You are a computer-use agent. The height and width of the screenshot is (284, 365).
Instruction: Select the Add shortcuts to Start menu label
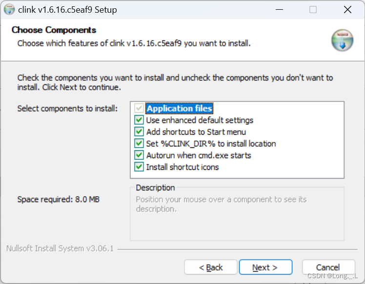coord(196,132)
